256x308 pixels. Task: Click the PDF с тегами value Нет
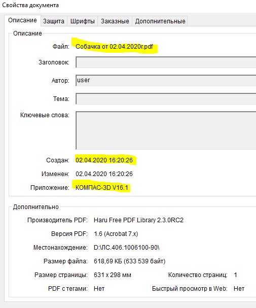pyautogui.click(x=99, y=289)
